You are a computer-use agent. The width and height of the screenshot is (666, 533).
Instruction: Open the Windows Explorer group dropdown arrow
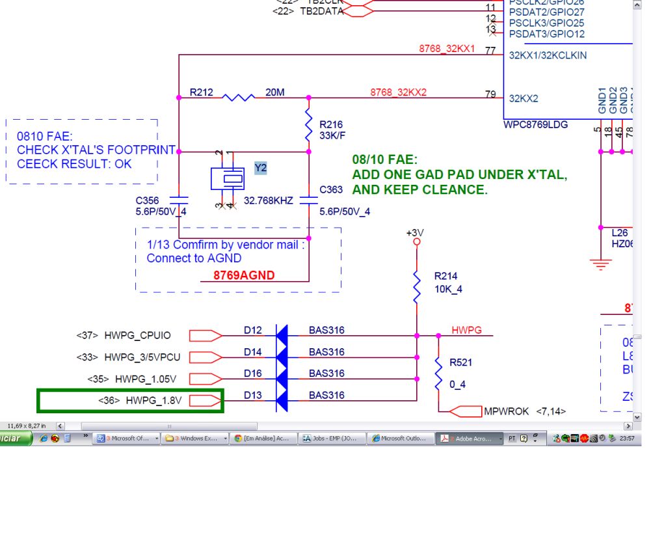click(225, 439)
